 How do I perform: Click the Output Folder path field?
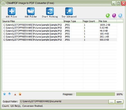coord(64,102)
